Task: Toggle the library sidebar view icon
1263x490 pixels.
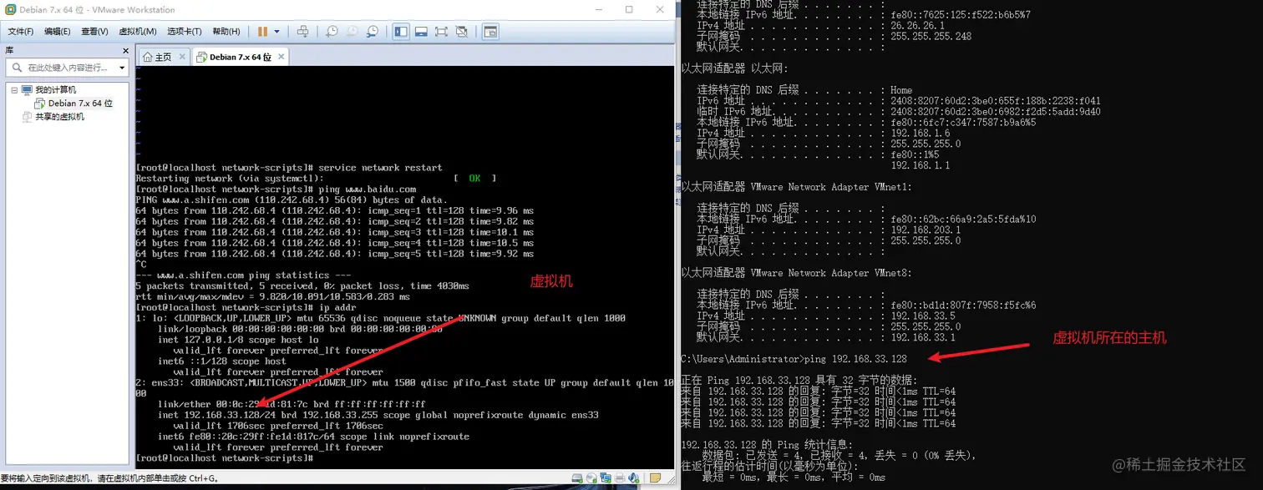Action: [x=401, y=32]
